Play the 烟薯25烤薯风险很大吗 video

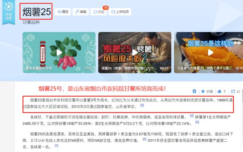135,52
